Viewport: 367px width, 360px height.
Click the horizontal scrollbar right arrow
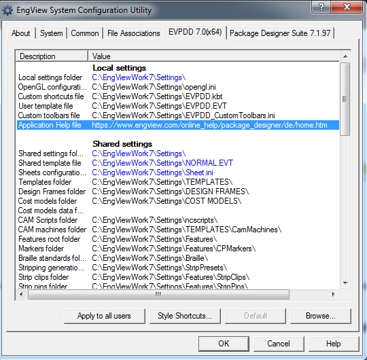[x=333, y=294]
